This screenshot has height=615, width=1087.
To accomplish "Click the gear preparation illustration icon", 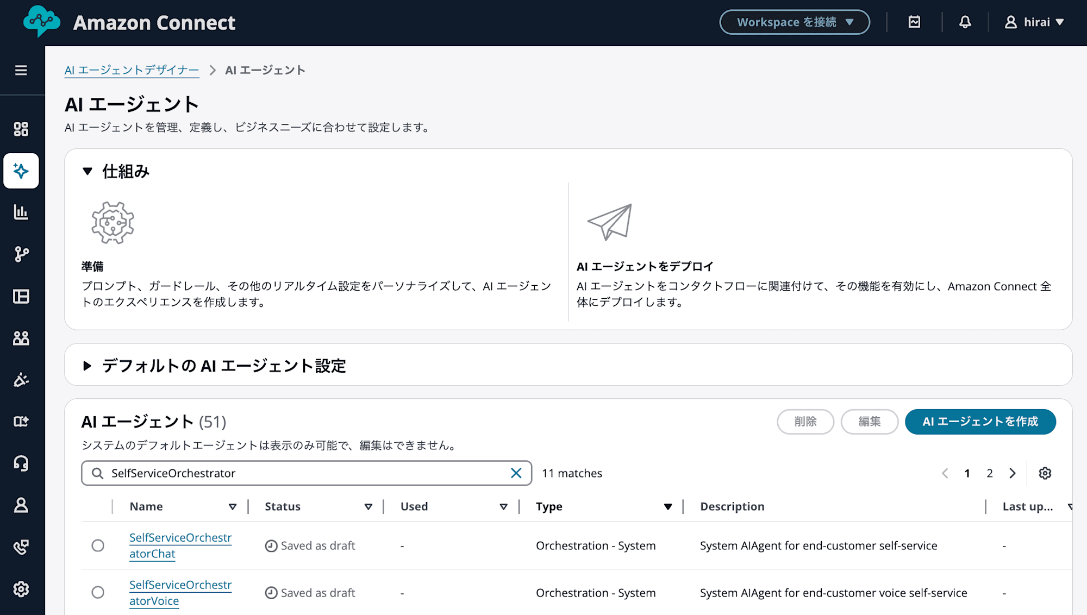I will tap(113, 223).
